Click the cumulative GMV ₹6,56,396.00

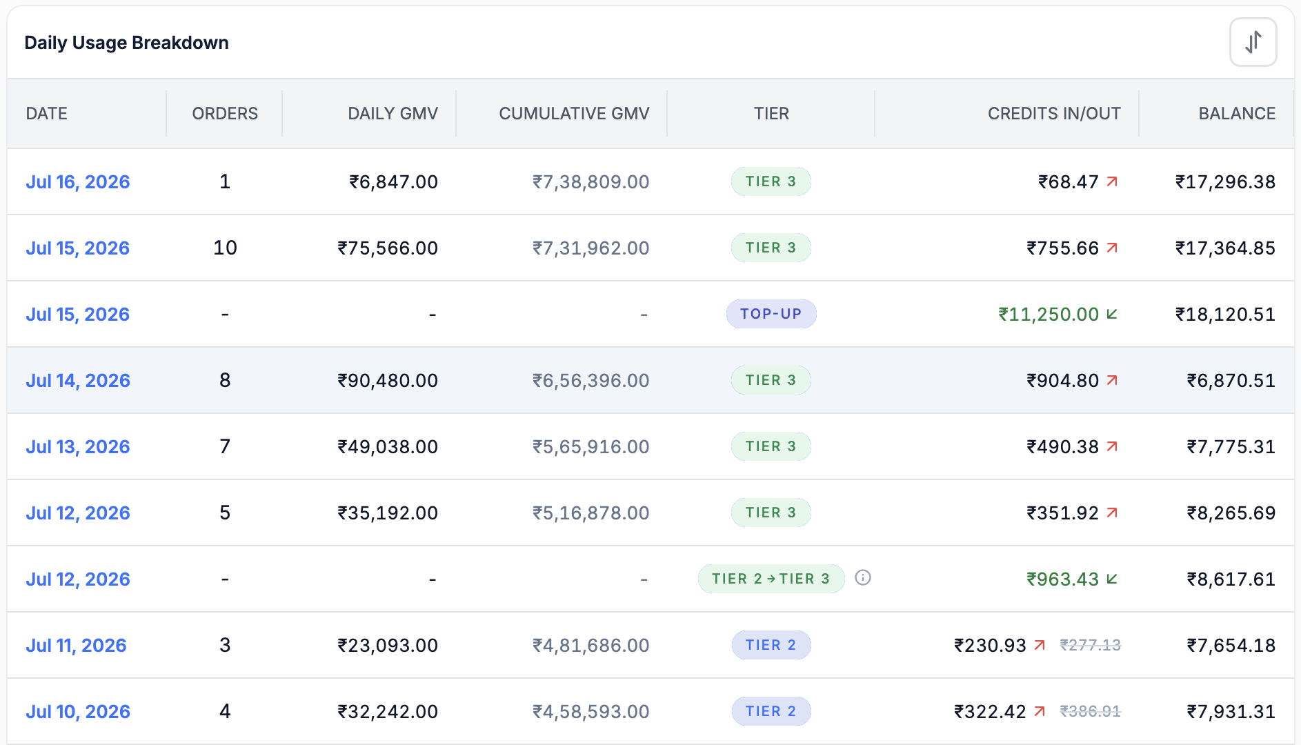point(590,381)
